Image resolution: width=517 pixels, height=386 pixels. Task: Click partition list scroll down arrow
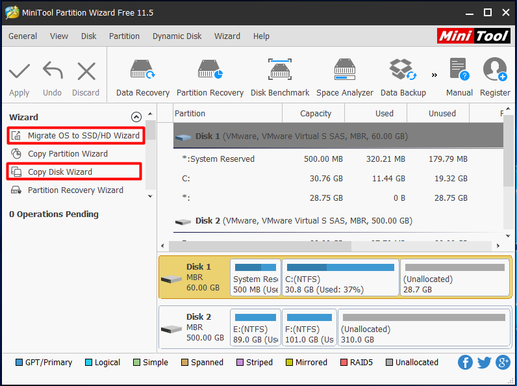click(508, 235)
